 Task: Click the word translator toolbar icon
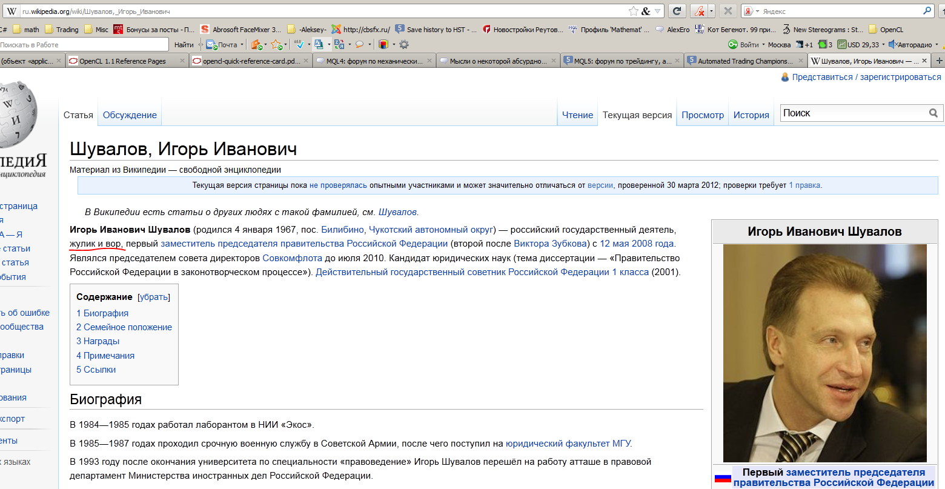coord(339,44)
